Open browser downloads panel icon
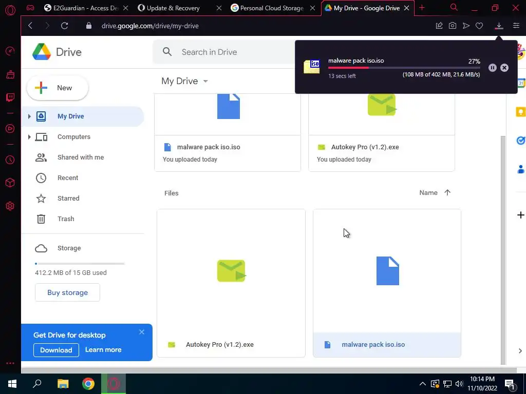Image resolution: width=526 pixels, height=394 pixels. [x=499, y=26]
